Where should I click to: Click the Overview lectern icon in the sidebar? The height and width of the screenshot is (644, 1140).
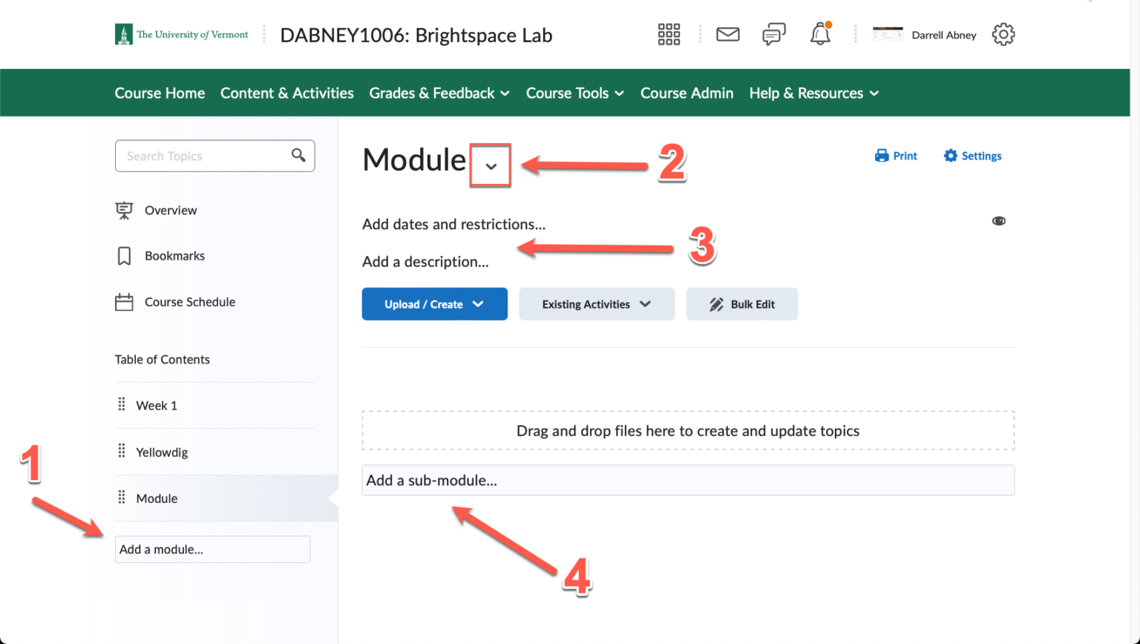click(x=124, y=210)
